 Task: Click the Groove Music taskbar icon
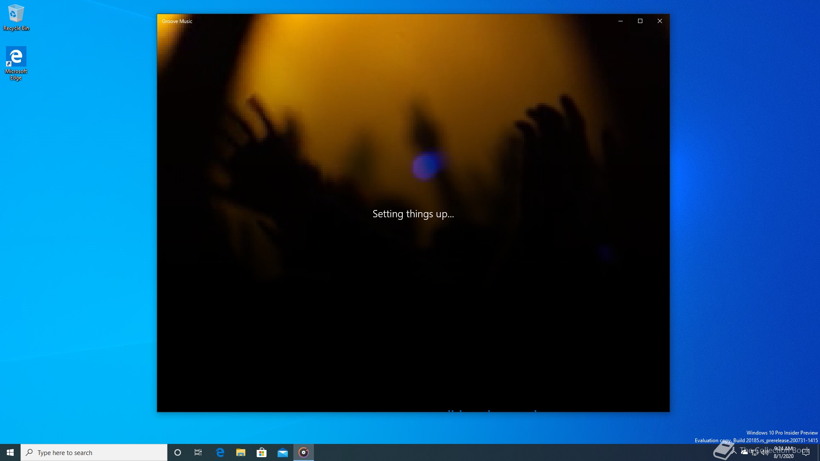[x=304, y=452]
